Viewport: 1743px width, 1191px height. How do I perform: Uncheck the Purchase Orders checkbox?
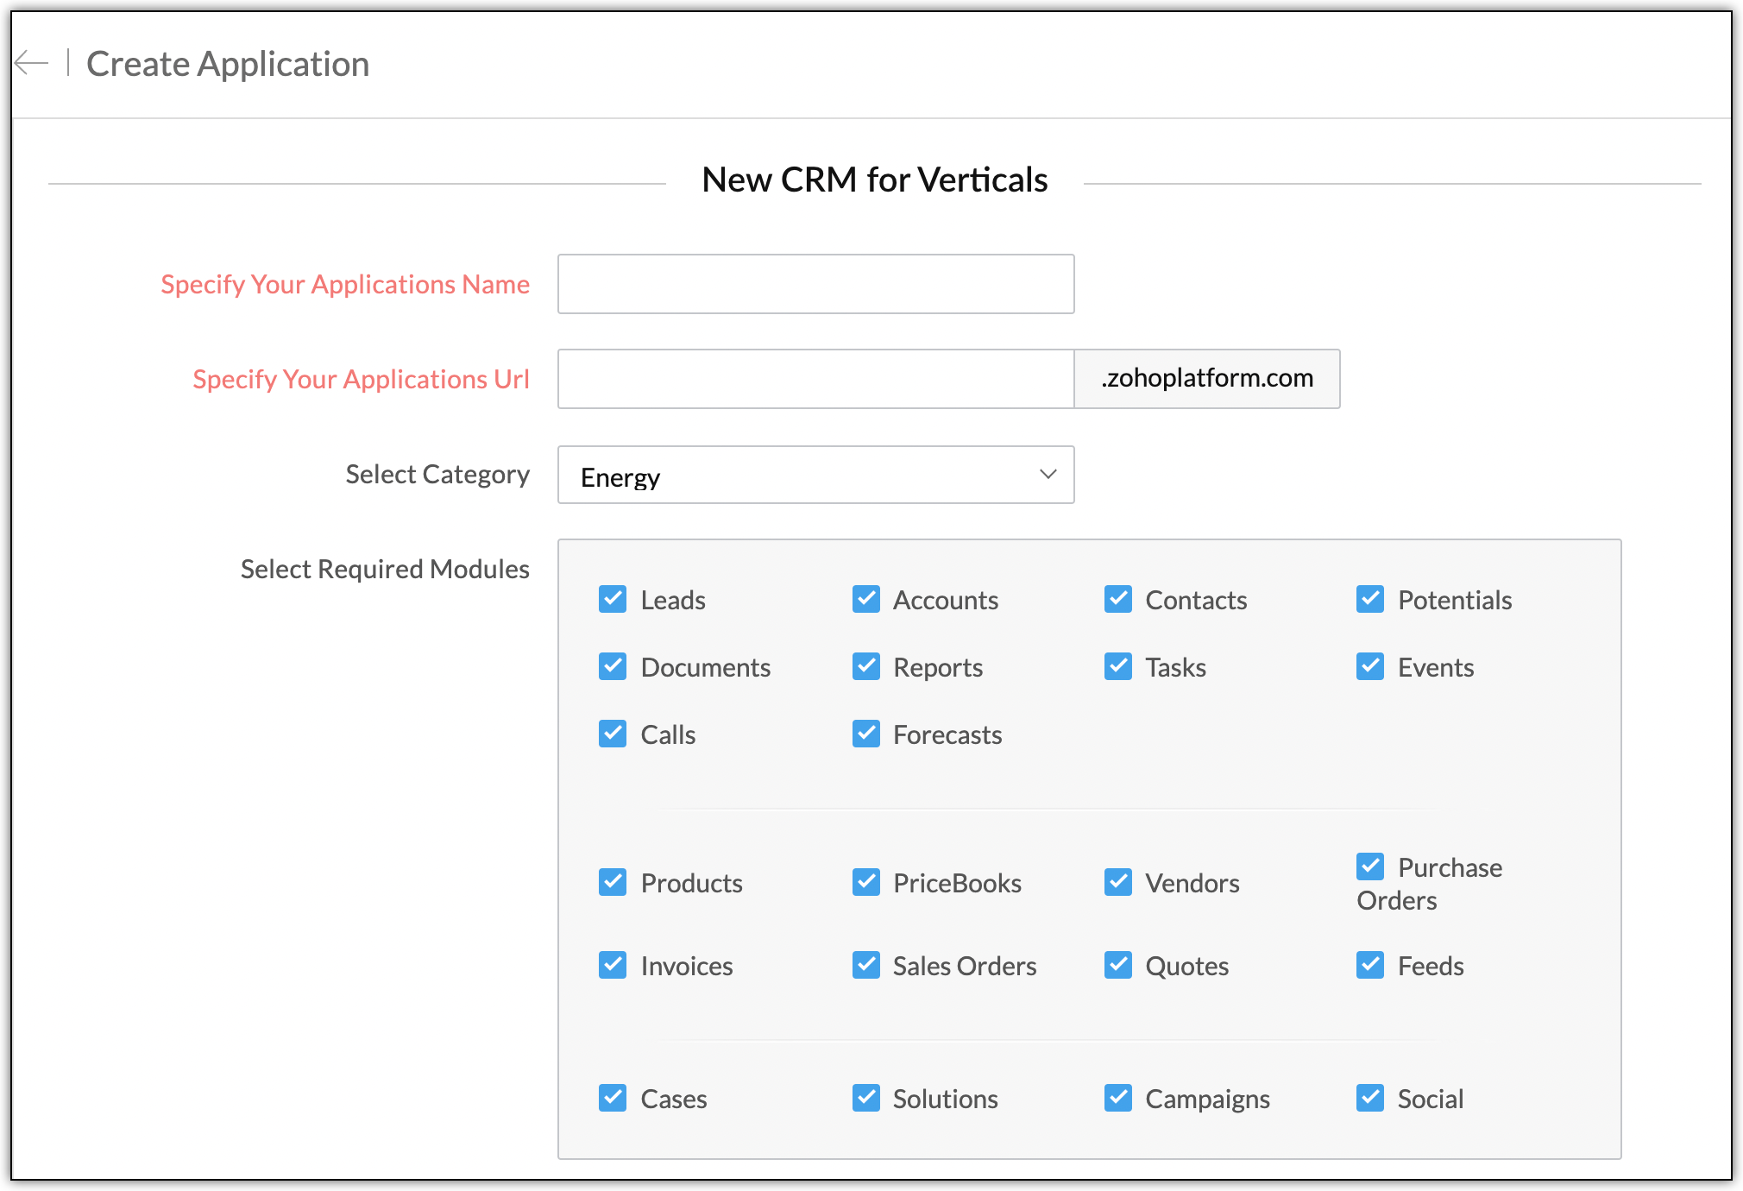1370,866
